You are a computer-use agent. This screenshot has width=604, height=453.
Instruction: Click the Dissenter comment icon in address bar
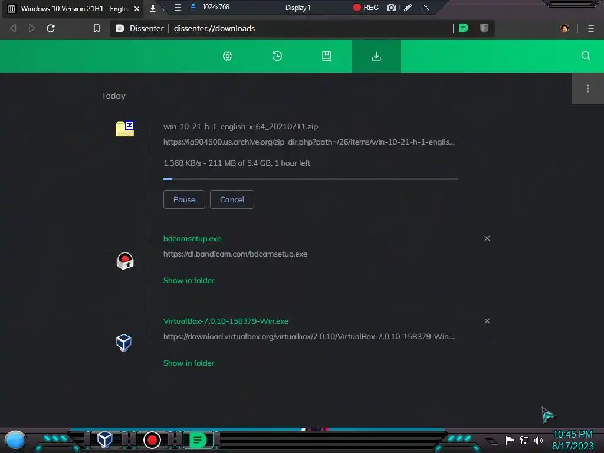[464, 28]
